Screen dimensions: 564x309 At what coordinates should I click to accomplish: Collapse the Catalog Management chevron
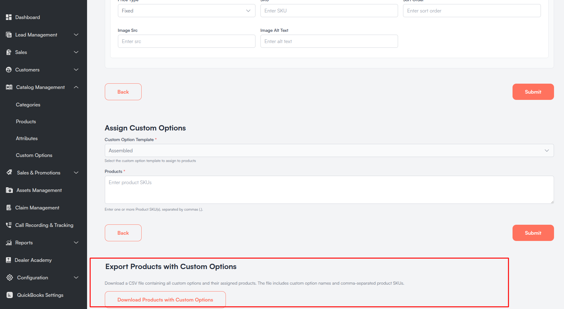tap(76, 87)
